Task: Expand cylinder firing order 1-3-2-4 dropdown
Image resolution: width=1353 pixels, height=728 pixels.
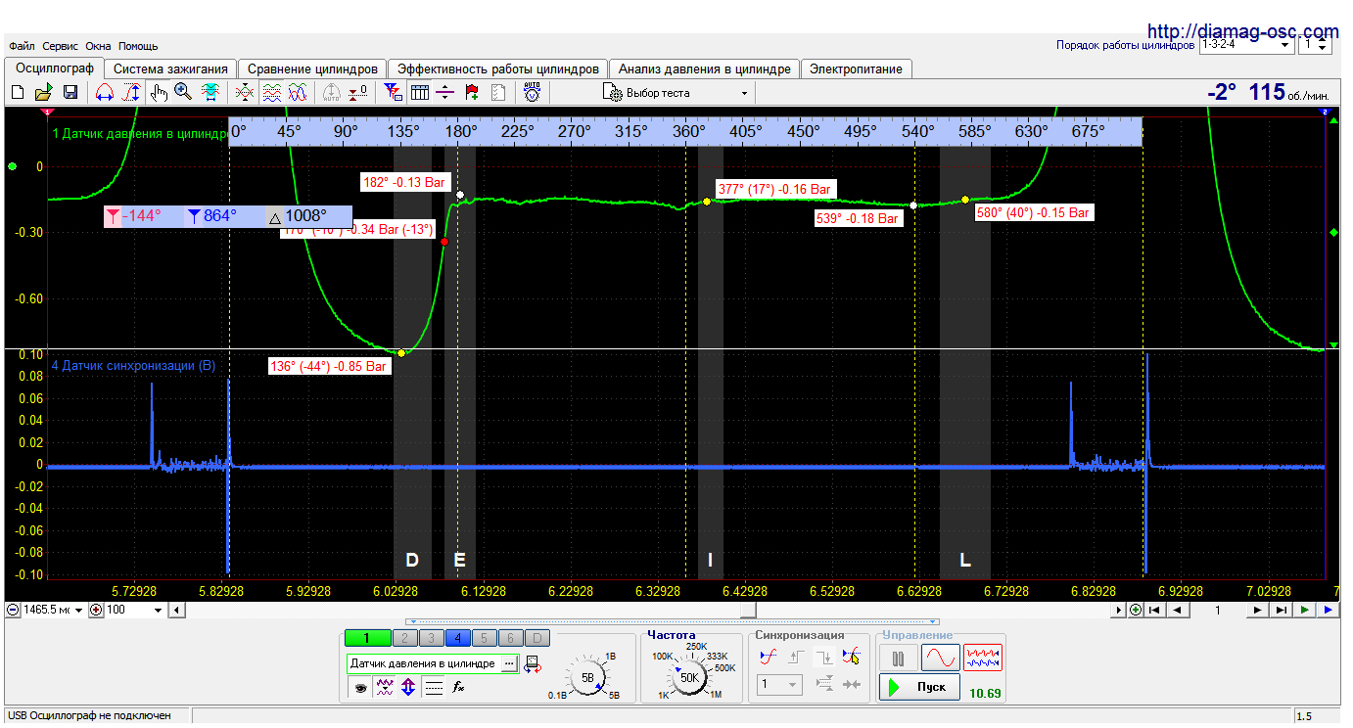Action: [1246, 44]
